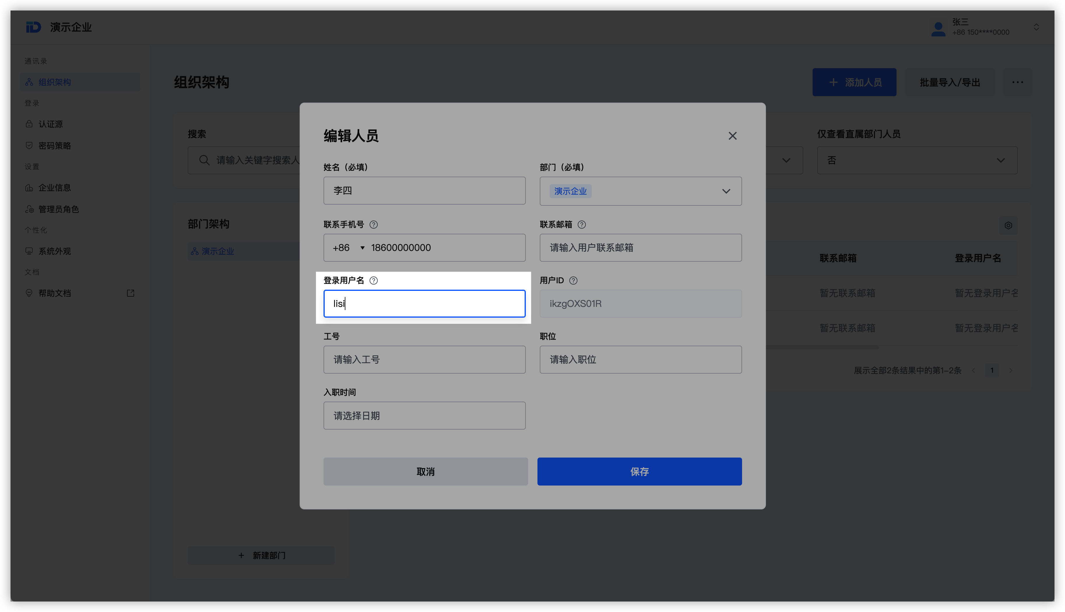Click help icon next to 登录用户名

click(373, 280)
